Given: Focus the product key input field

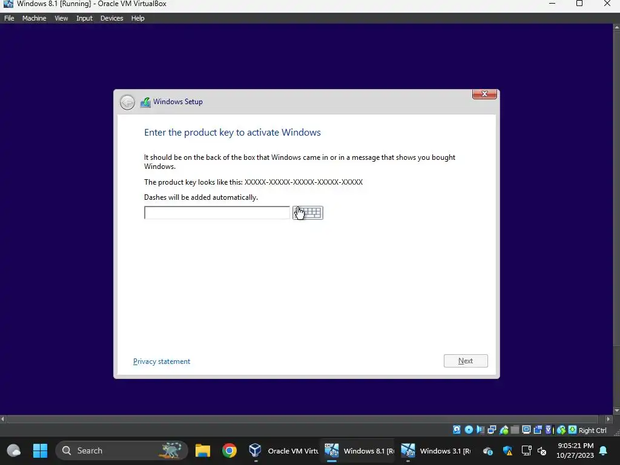Looking at the screenshot, I should [217, 213].
